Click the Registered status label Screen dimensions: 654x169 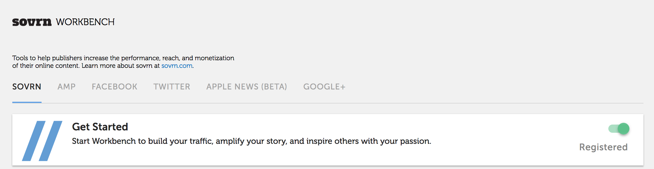click(603, 147)
